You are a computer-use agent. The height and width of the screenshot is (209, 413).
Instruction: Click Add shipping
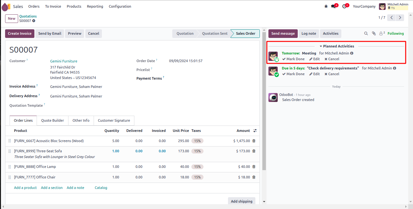(x=242, y=201)
